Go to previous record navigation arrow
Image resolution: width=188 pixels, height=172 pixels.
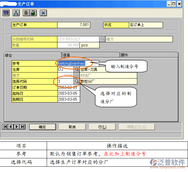tap(11, 127)
